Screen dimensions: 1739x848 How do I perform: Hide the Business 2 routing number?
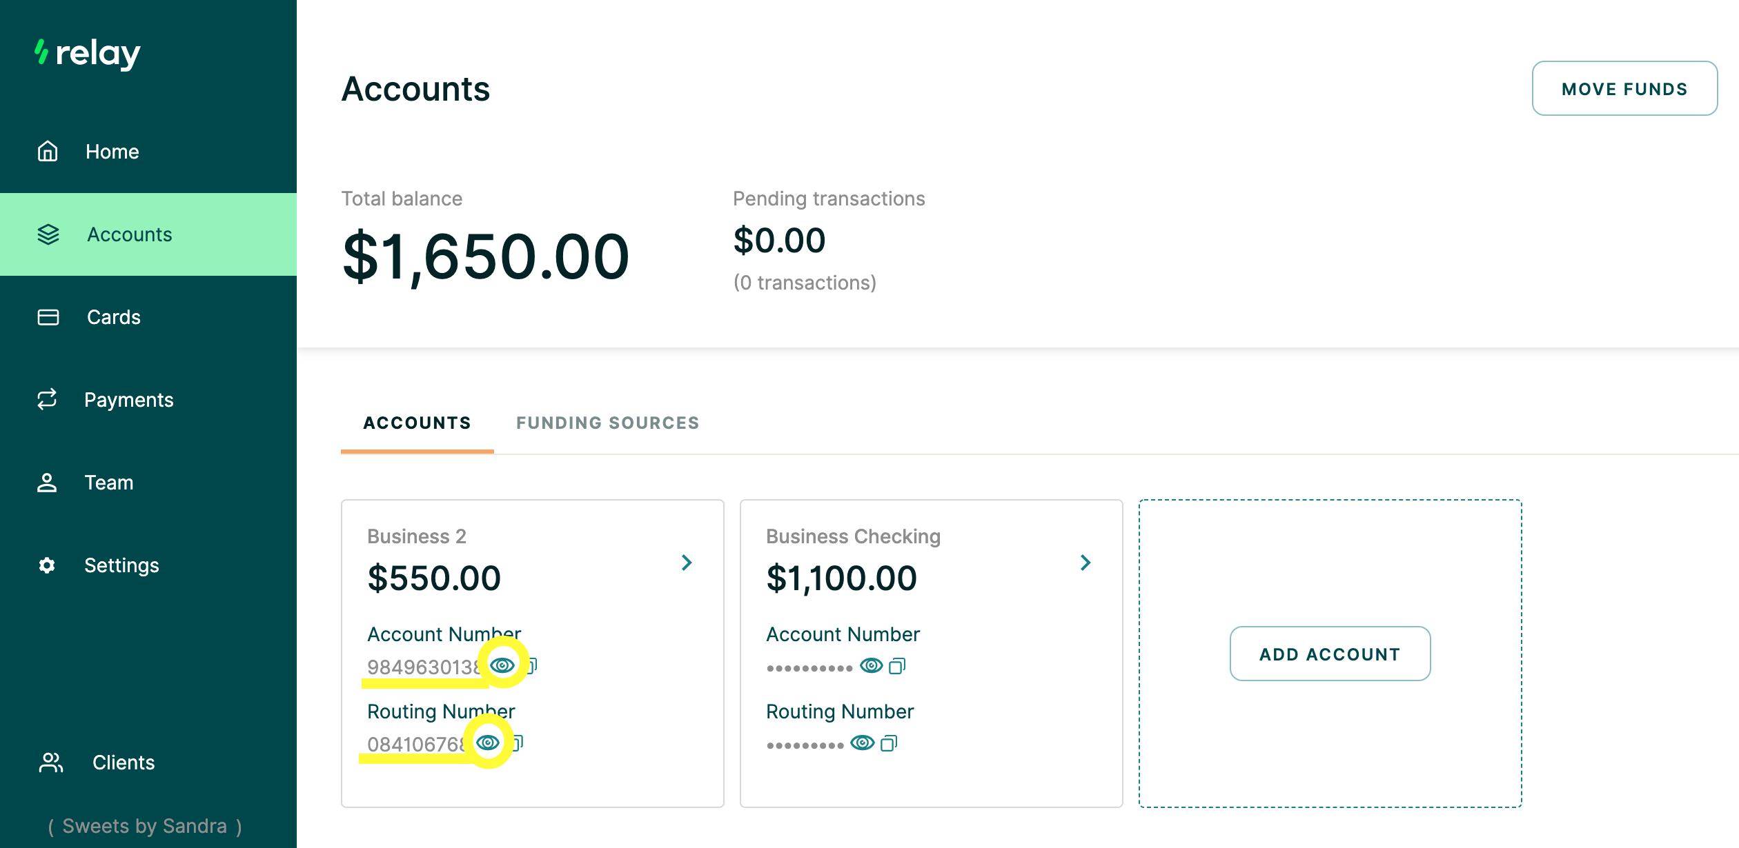point(488,743)
